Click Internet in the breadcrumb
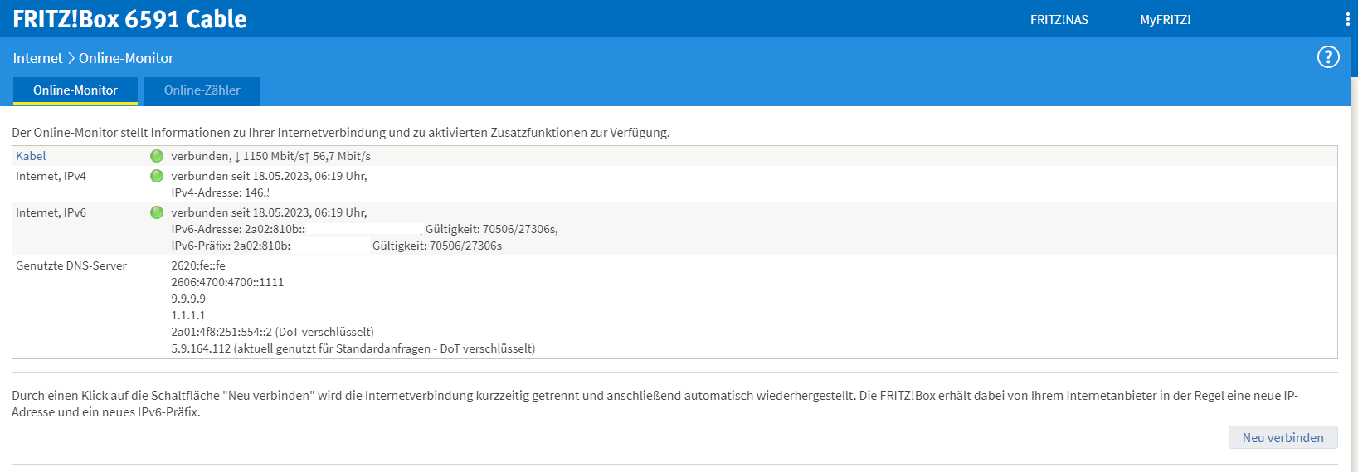 coord(37,58)
